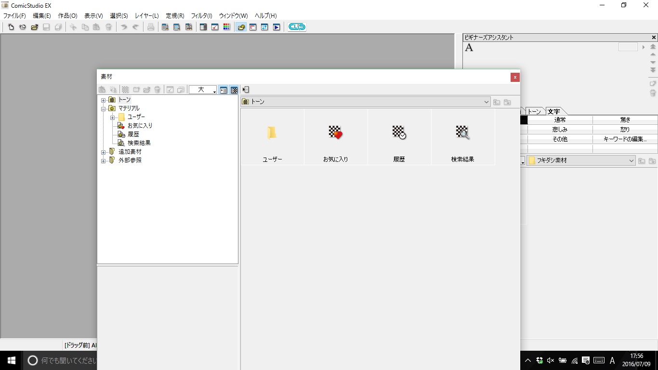
Task: Click the volume muted icon in the system tray
Action: [x=551, y=360]
